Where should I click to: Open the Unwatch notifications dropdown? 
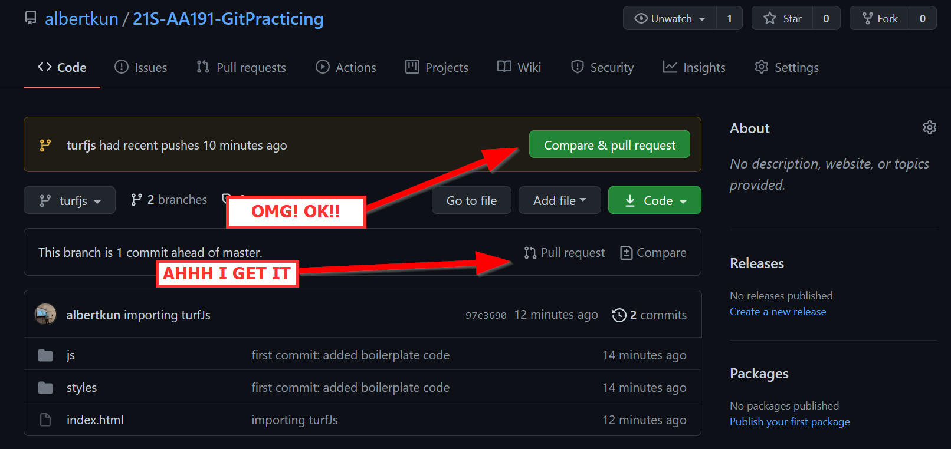coord(670,18)
